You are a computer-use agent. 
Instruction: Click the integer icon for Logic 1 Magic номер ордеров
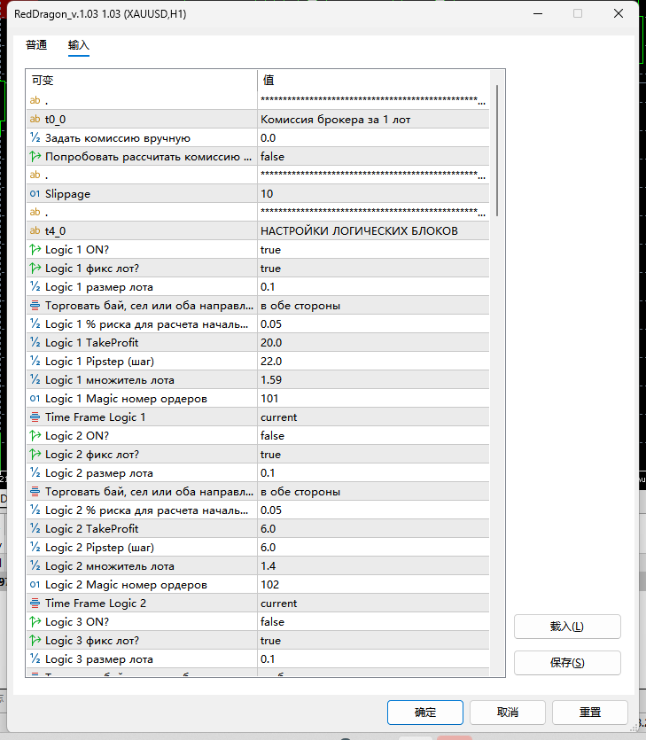[35, 398]
